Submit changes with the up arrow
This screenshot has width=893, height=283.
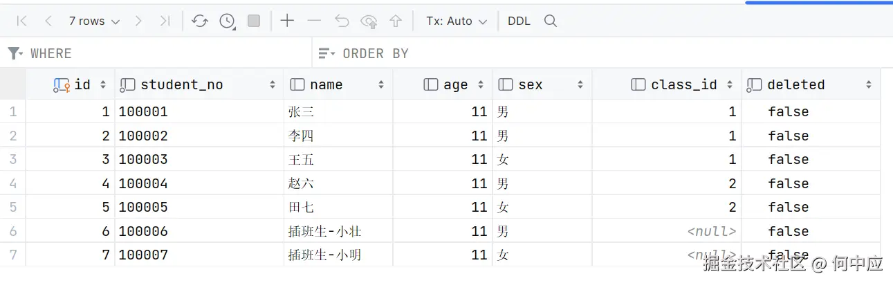coord(396,21)
